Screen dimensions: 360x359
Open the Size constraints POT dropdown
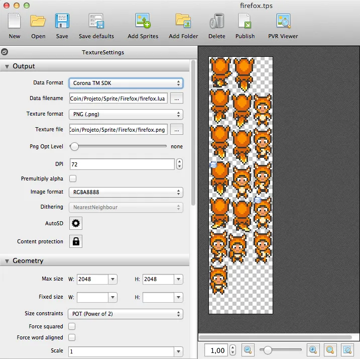tap(126, 314)
